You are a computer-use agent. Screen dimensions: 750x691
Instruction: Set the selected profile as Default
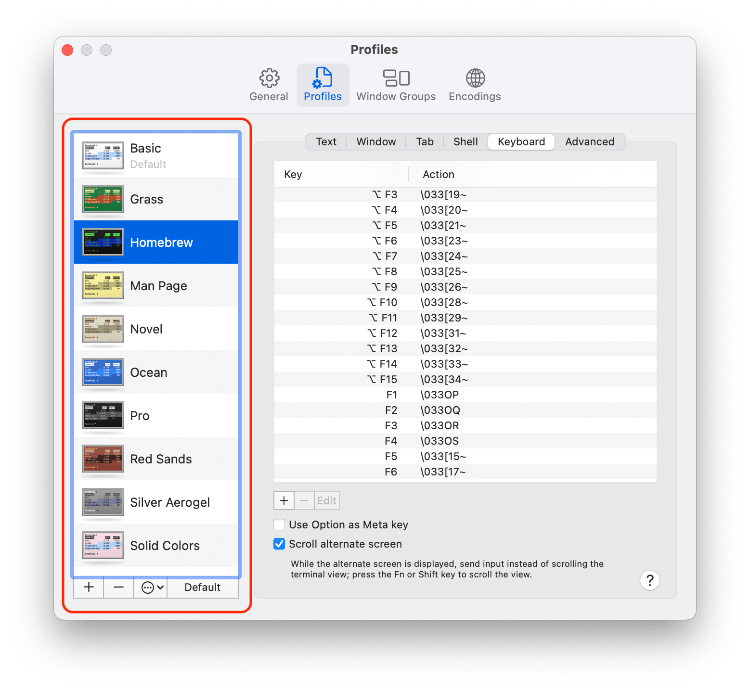(x=203, y=587)
